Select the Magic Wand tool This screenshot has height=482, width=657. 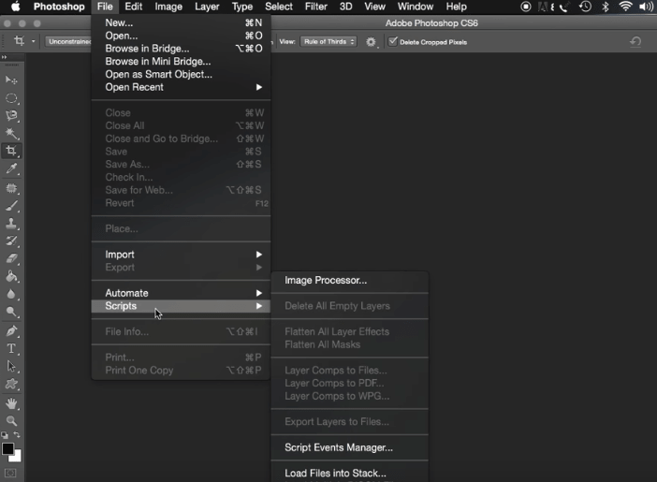click(x=12, y=134)
